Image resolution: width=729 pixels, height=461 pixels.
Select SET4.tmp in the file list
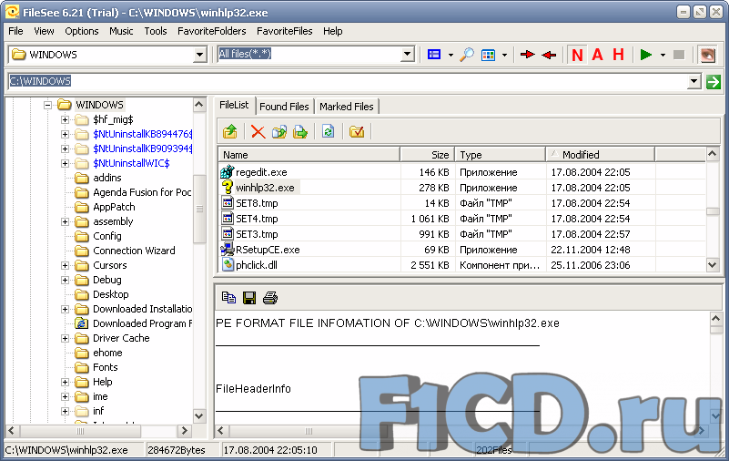(x=257, y=219)
